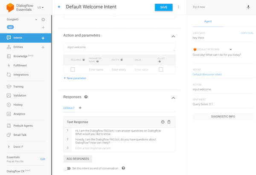This screenshot has width=256, height=175.
Task: Add a response tab with plus icon
Action: coord(80,108)
